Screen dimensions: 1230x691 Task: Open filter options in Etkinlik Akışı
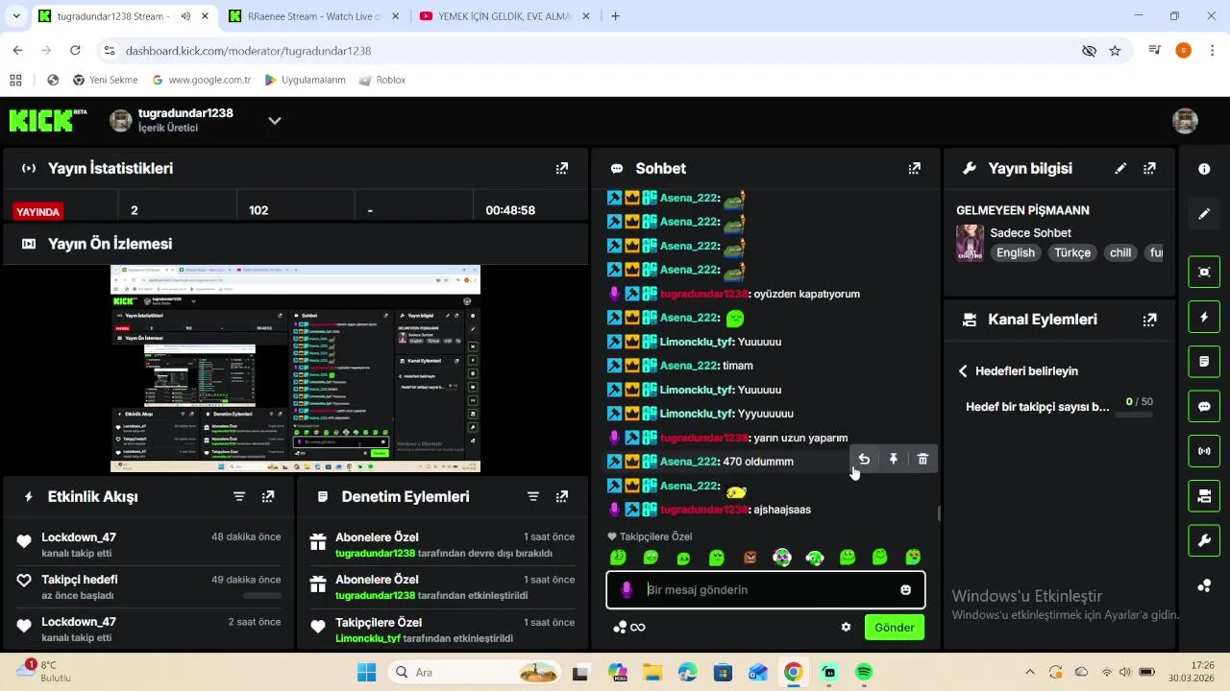tap(239, 497)
